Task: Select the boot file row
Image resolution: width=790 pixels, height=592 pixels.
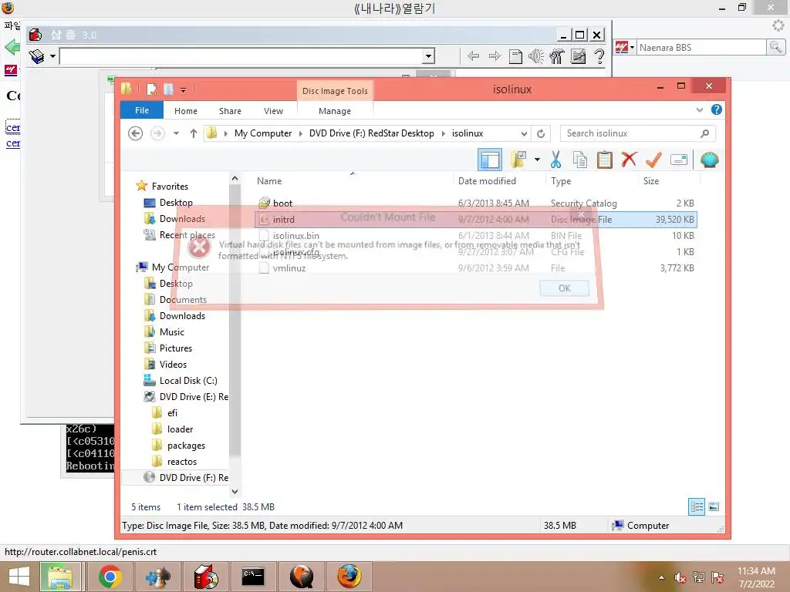Action: pyautogui.click(x=475, y=203)
